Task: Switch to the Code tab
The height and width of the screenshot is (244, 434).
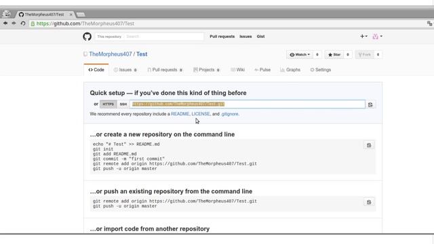Action: [96, 70]
